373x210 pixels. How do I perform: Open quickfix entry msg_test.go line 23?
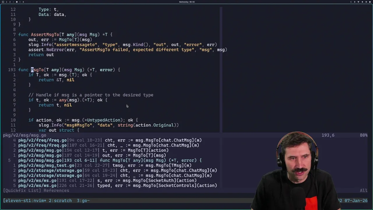click(105, 165)
